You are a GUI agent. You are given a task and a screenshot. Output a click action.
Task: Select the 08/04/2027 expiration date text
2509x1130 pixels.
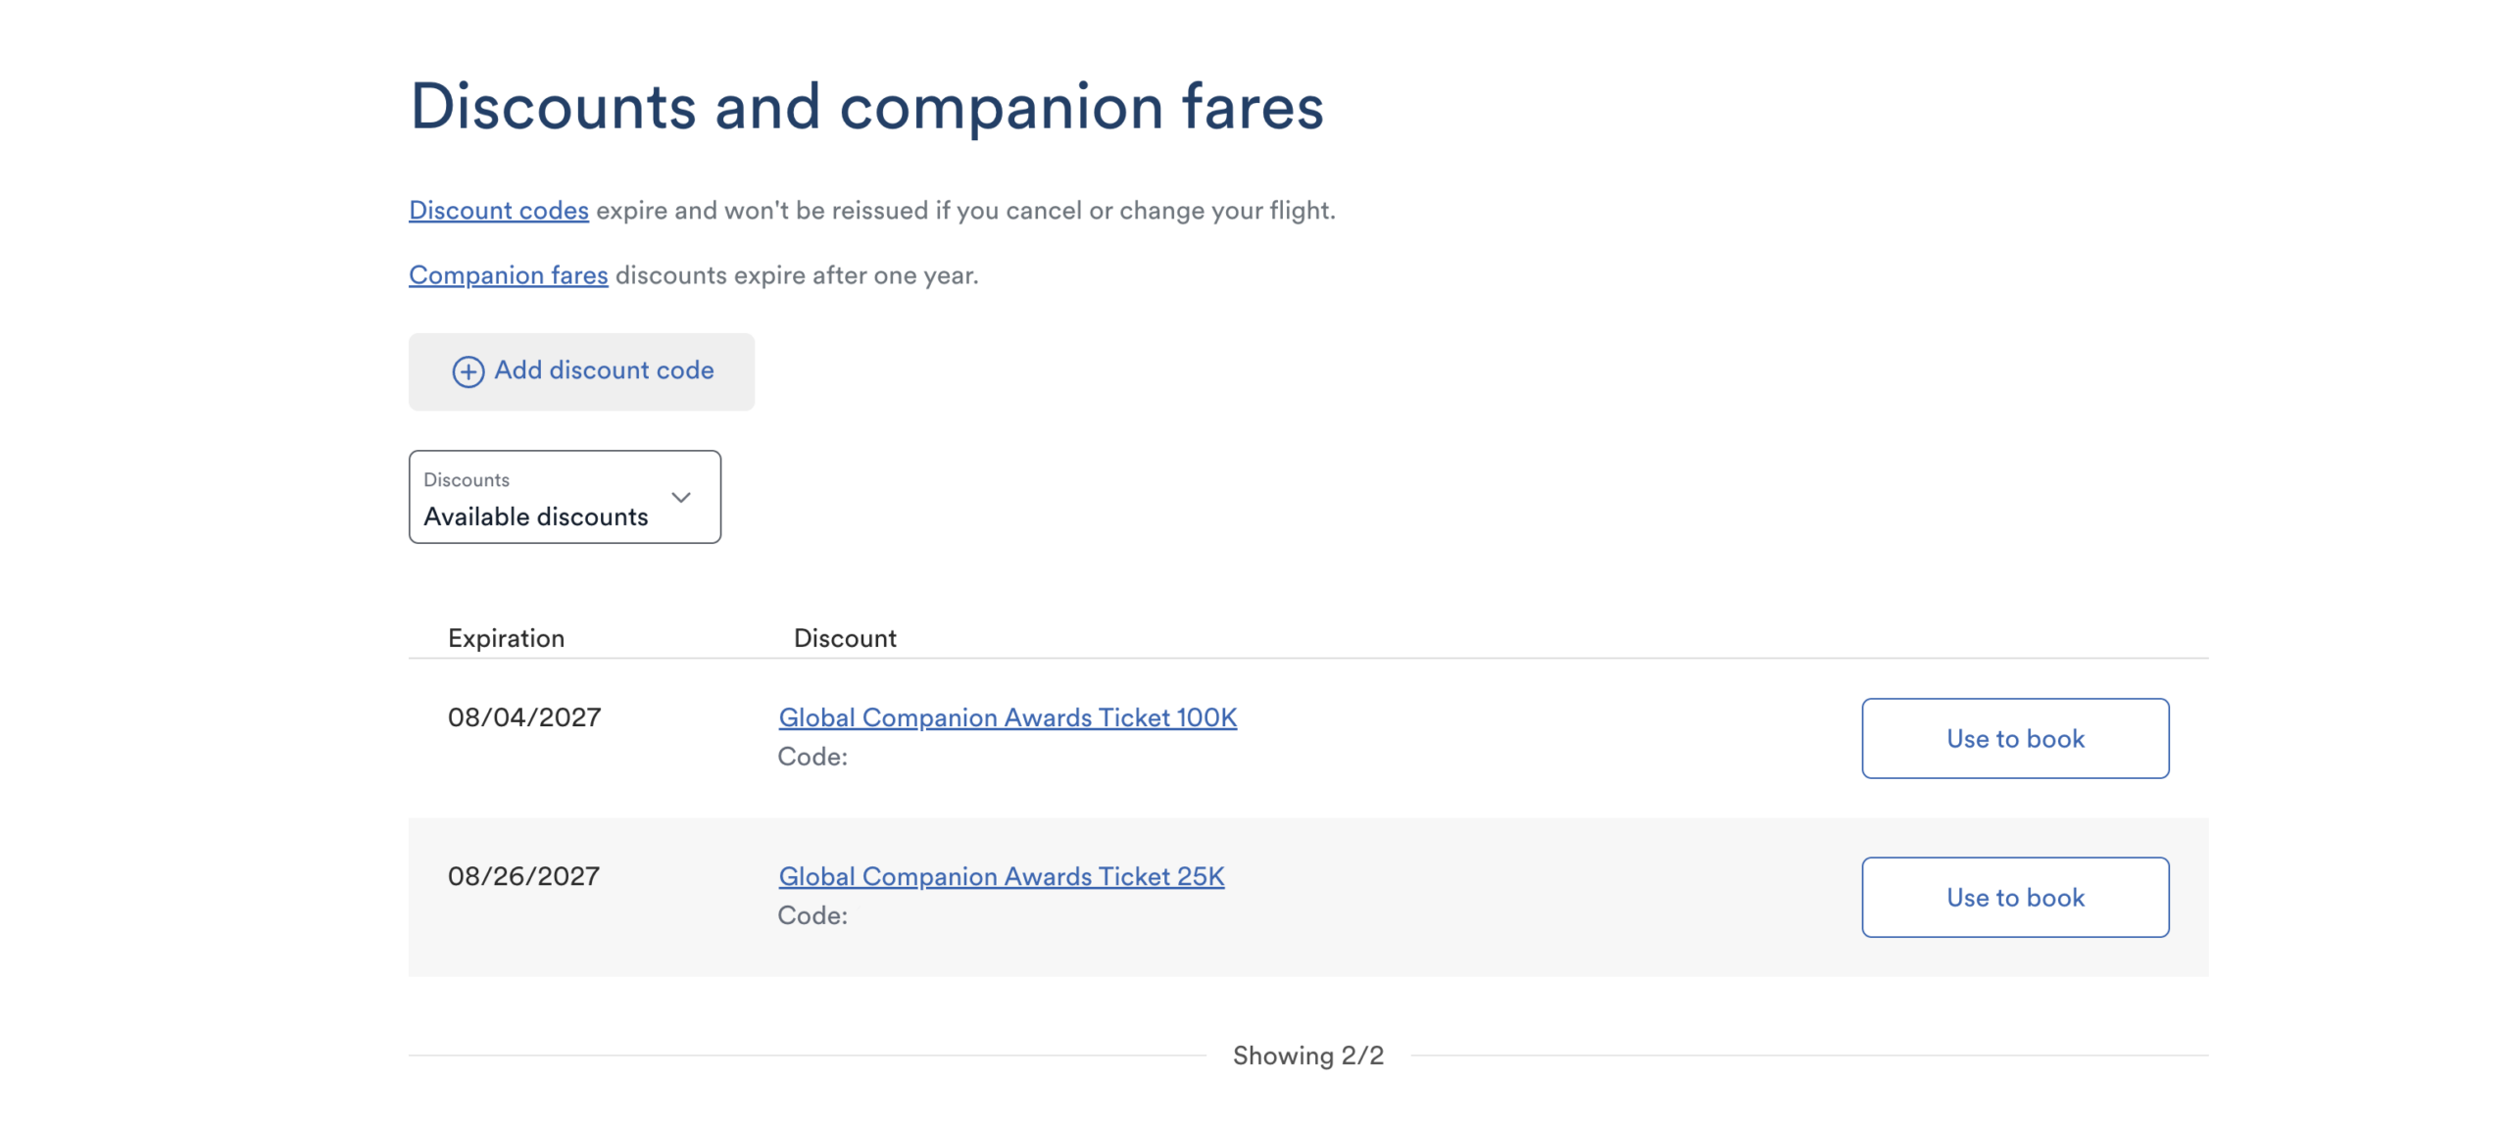tap(524, 717)
